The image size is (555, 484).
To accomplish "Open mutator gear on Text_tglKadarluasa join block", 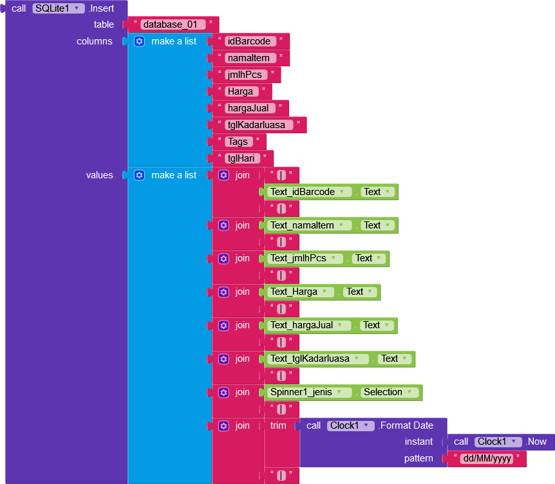I will tap(223, 359).
